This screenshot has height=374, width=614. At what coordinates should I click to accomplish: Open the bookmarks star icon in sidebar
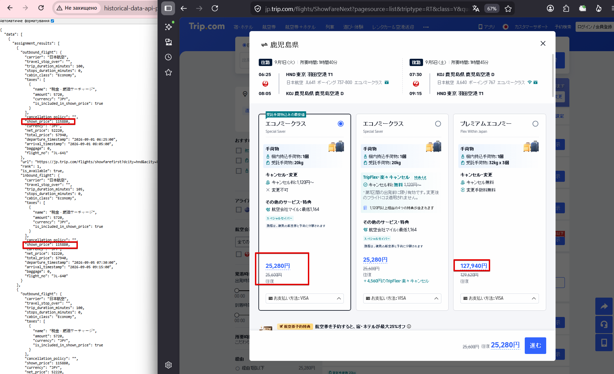click(168, 72)
